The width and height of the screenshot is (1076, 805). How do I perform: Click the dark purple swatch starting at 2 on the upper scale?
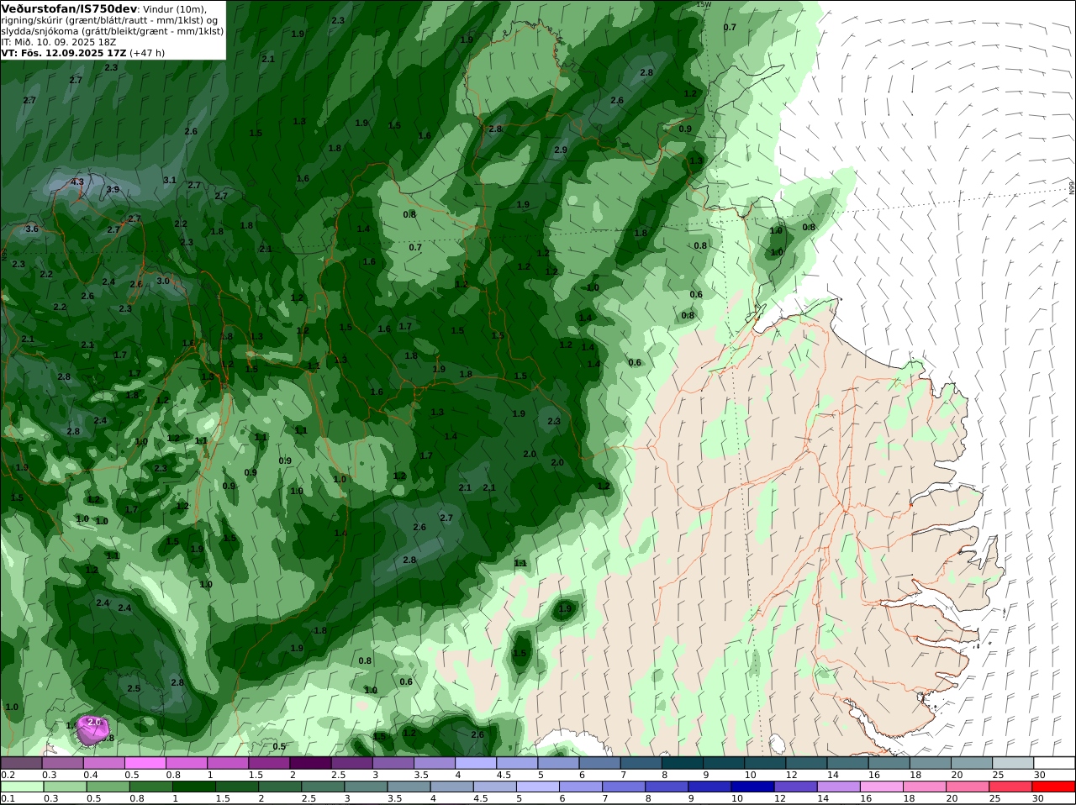point(312,763)
